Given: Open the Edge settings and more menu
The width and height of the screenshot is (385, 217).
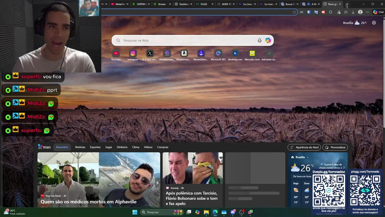Looking at the screenshot, I should [367, 12].
